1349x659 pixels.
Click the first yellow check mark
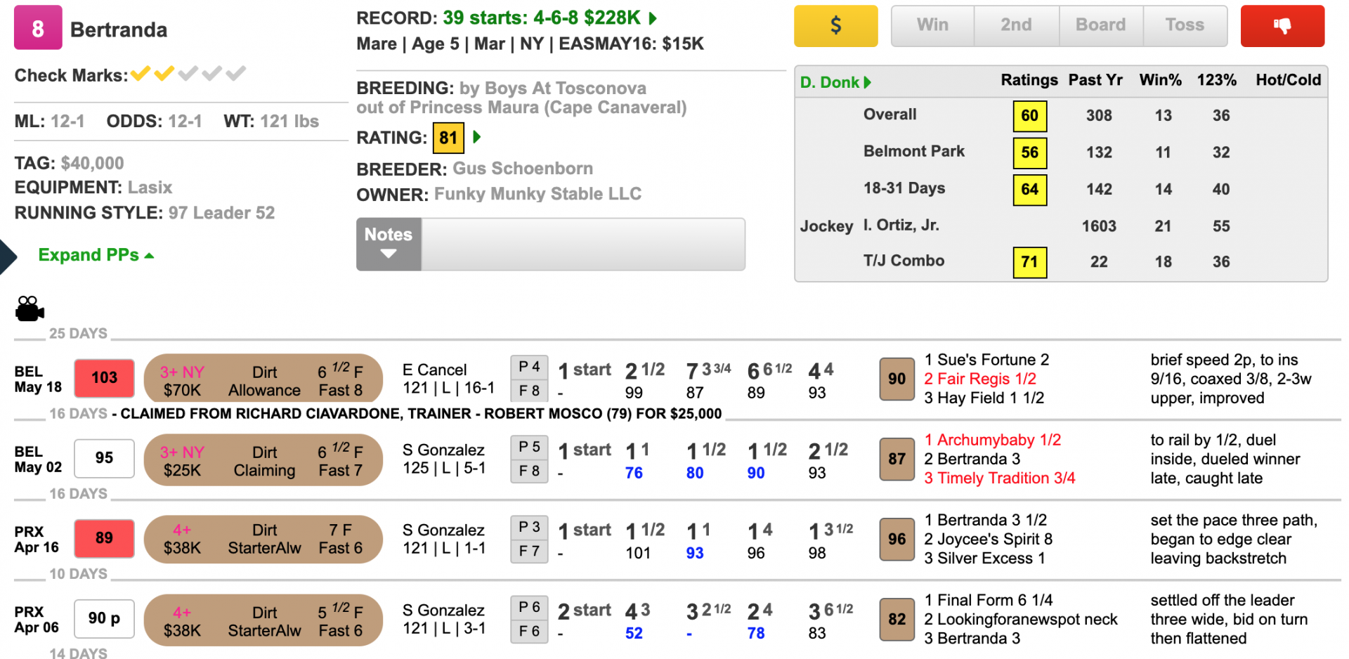(141, 73)
